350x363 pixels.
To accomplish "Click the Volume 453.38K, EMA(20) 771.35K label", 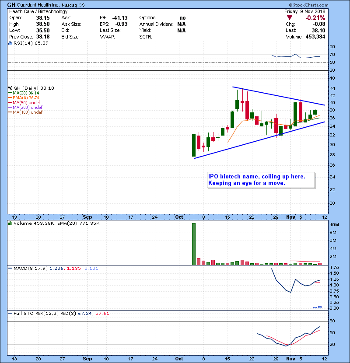I will [56, 223].
